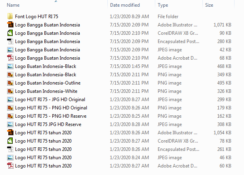
Task: Click the icon of Logo HUT RI 75 - JPG HD Original
Action: pos(10,100)
